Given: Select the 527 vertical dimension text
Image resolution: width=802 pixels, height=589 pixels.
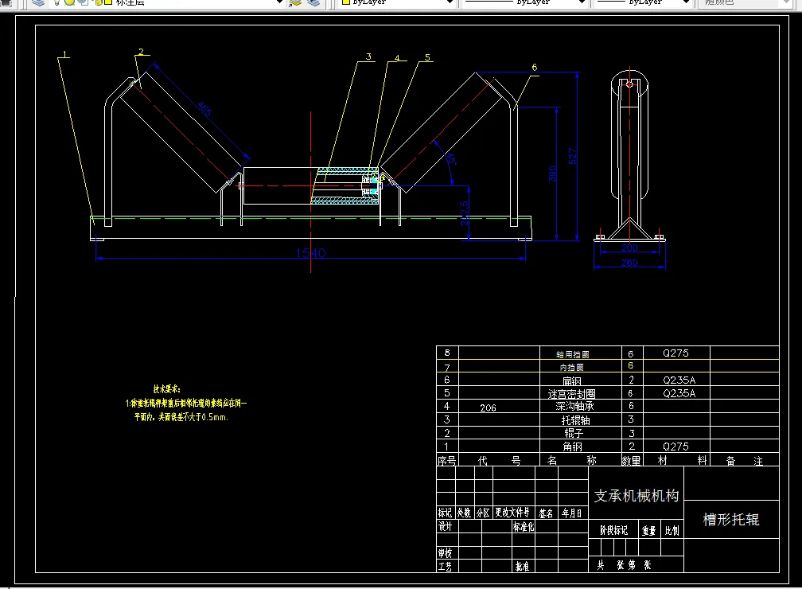Looking at the screenshot, I should 572,156.
